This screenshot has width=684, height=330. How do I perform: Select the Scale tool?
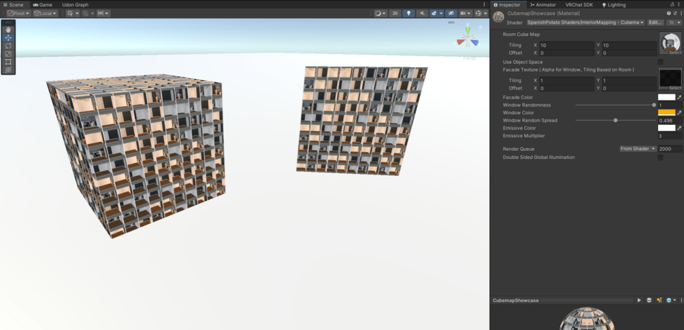pos(8,54)
